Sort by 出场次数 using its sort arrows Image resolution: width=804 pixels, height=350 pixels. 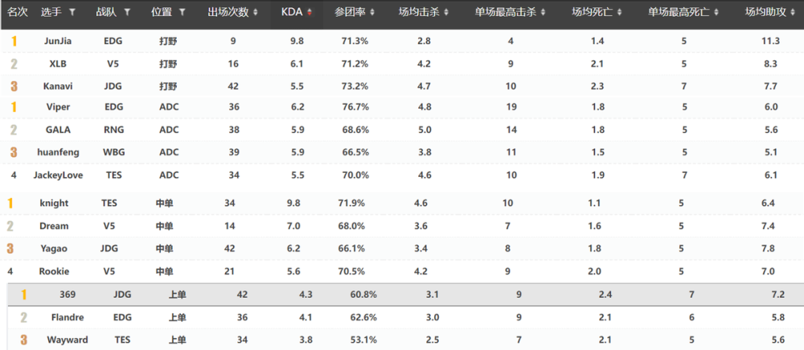pos(255,13)
